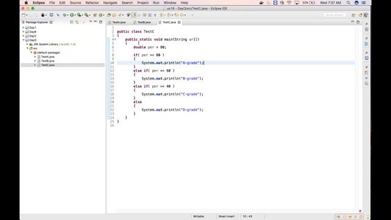Expand the Day1 project node
The height and width of the screenshot is (220, 391).
(23, 28)
